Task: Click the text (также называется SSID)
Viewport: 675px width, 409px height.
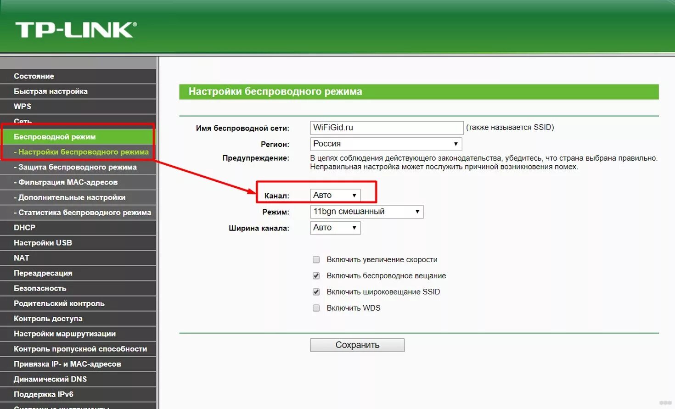Action: coord(510,128)
